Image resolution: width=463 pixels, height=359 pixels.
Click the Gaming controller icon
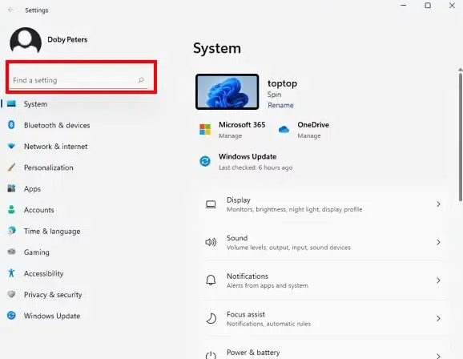11,252
